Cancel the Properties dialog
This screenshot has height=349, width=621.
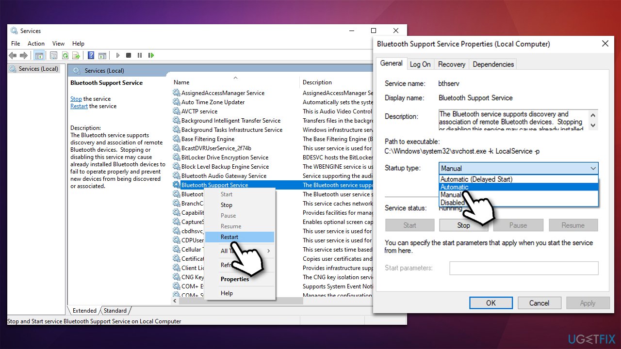pos(539,303)
